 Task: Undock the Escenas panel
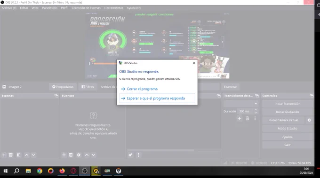[56, 96]
